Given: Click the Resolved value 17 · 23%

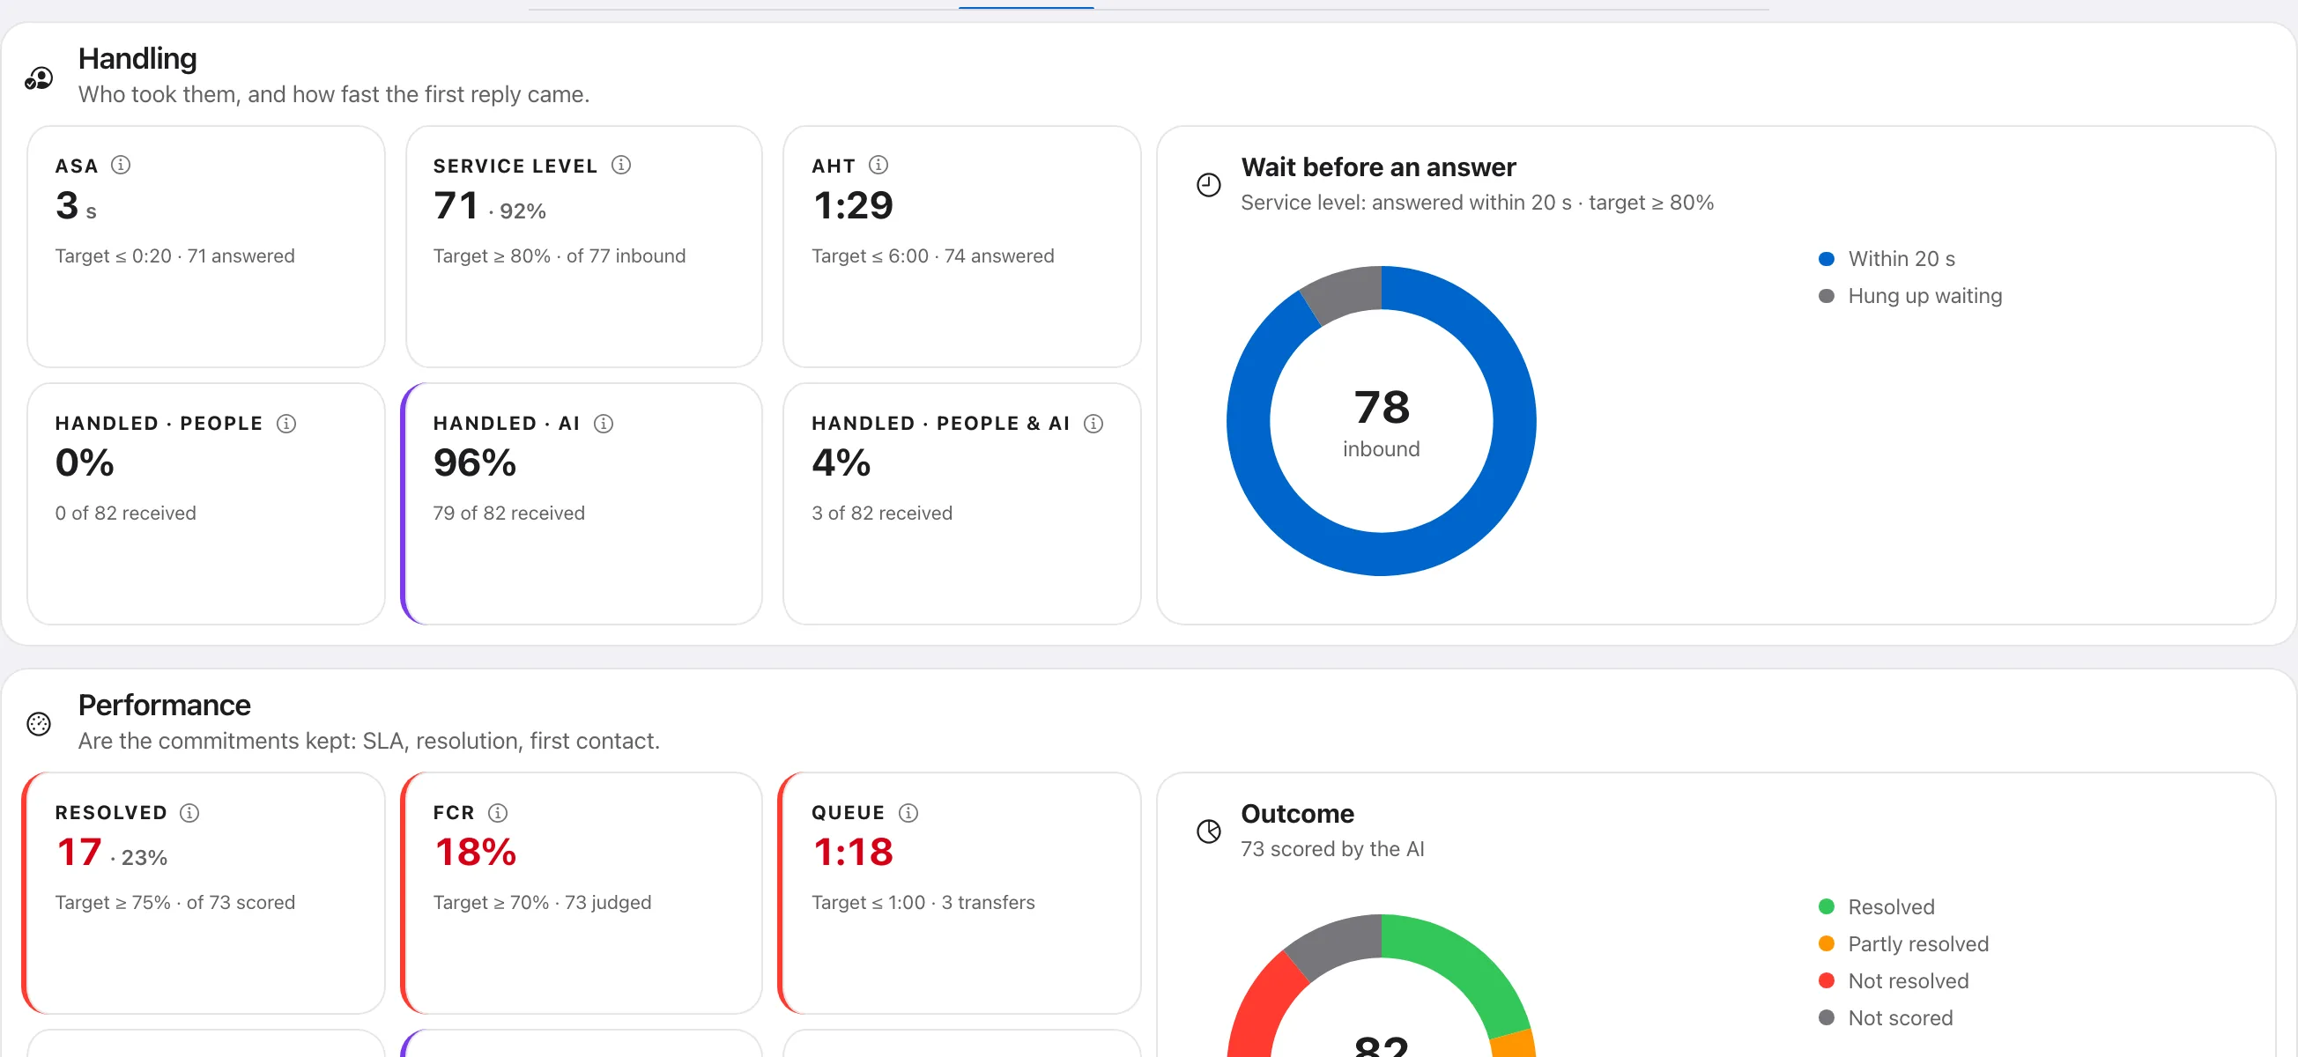Looking at the screenshot, I should [x=111, y=852].
